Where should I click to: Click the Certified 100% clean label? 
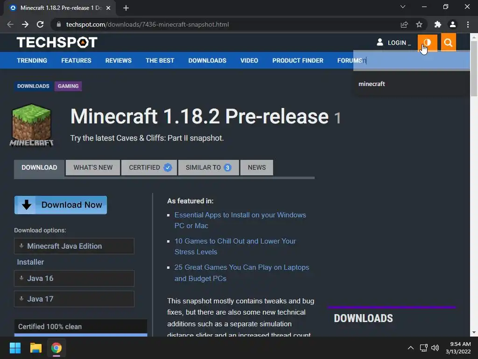(x=49, y=327)
